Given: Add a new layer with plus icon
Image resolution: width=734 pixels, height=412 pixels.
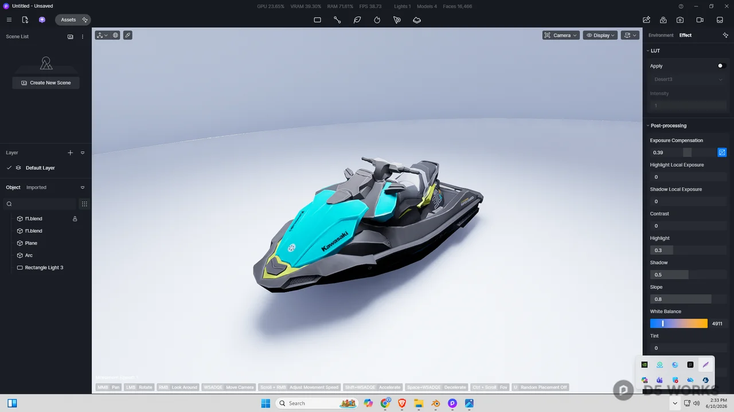Looking at the screenshot, I should (x=71, y=153).
